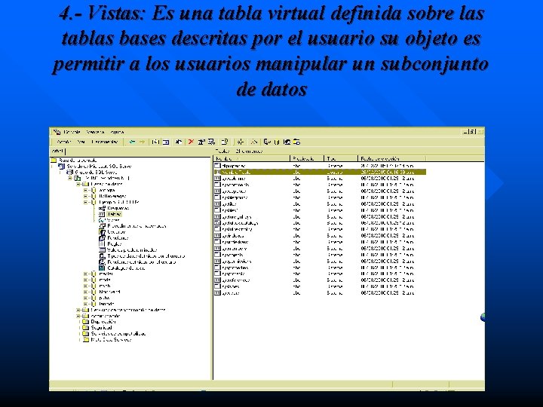Open the Acción menu
This screenshot has height=407, width=543.
63,142
